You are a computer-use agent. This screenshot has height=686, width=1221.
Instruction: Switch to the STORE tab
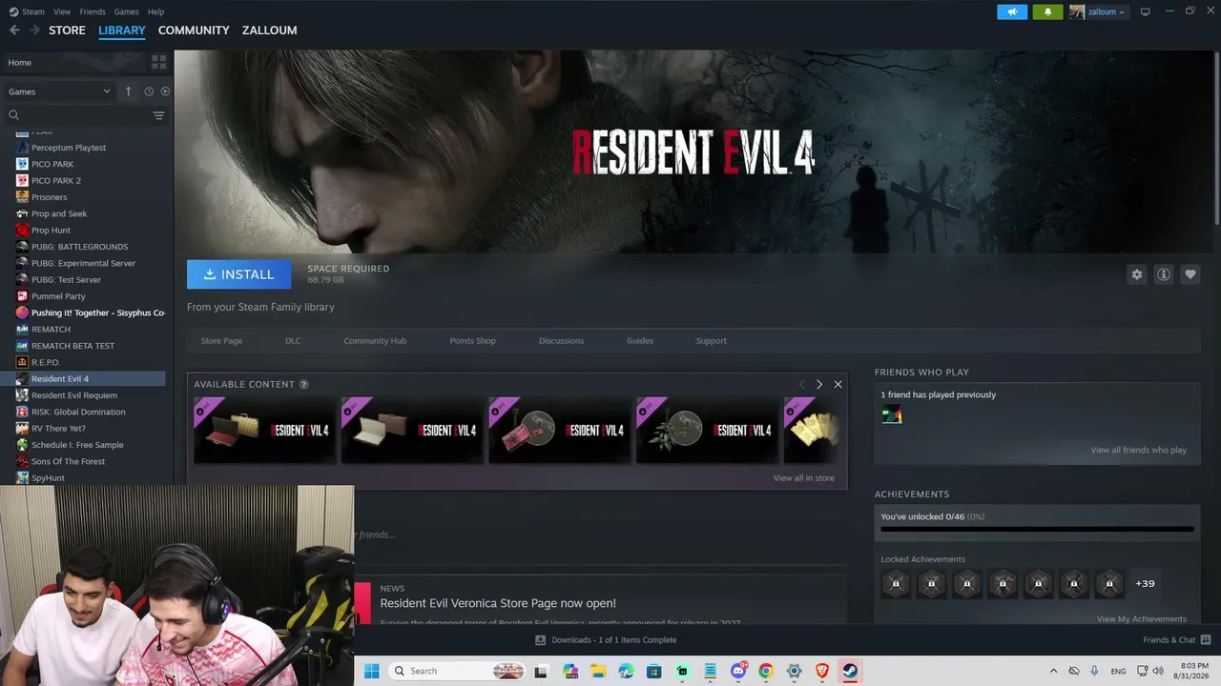pyautogui.click(x=67, y=30)
